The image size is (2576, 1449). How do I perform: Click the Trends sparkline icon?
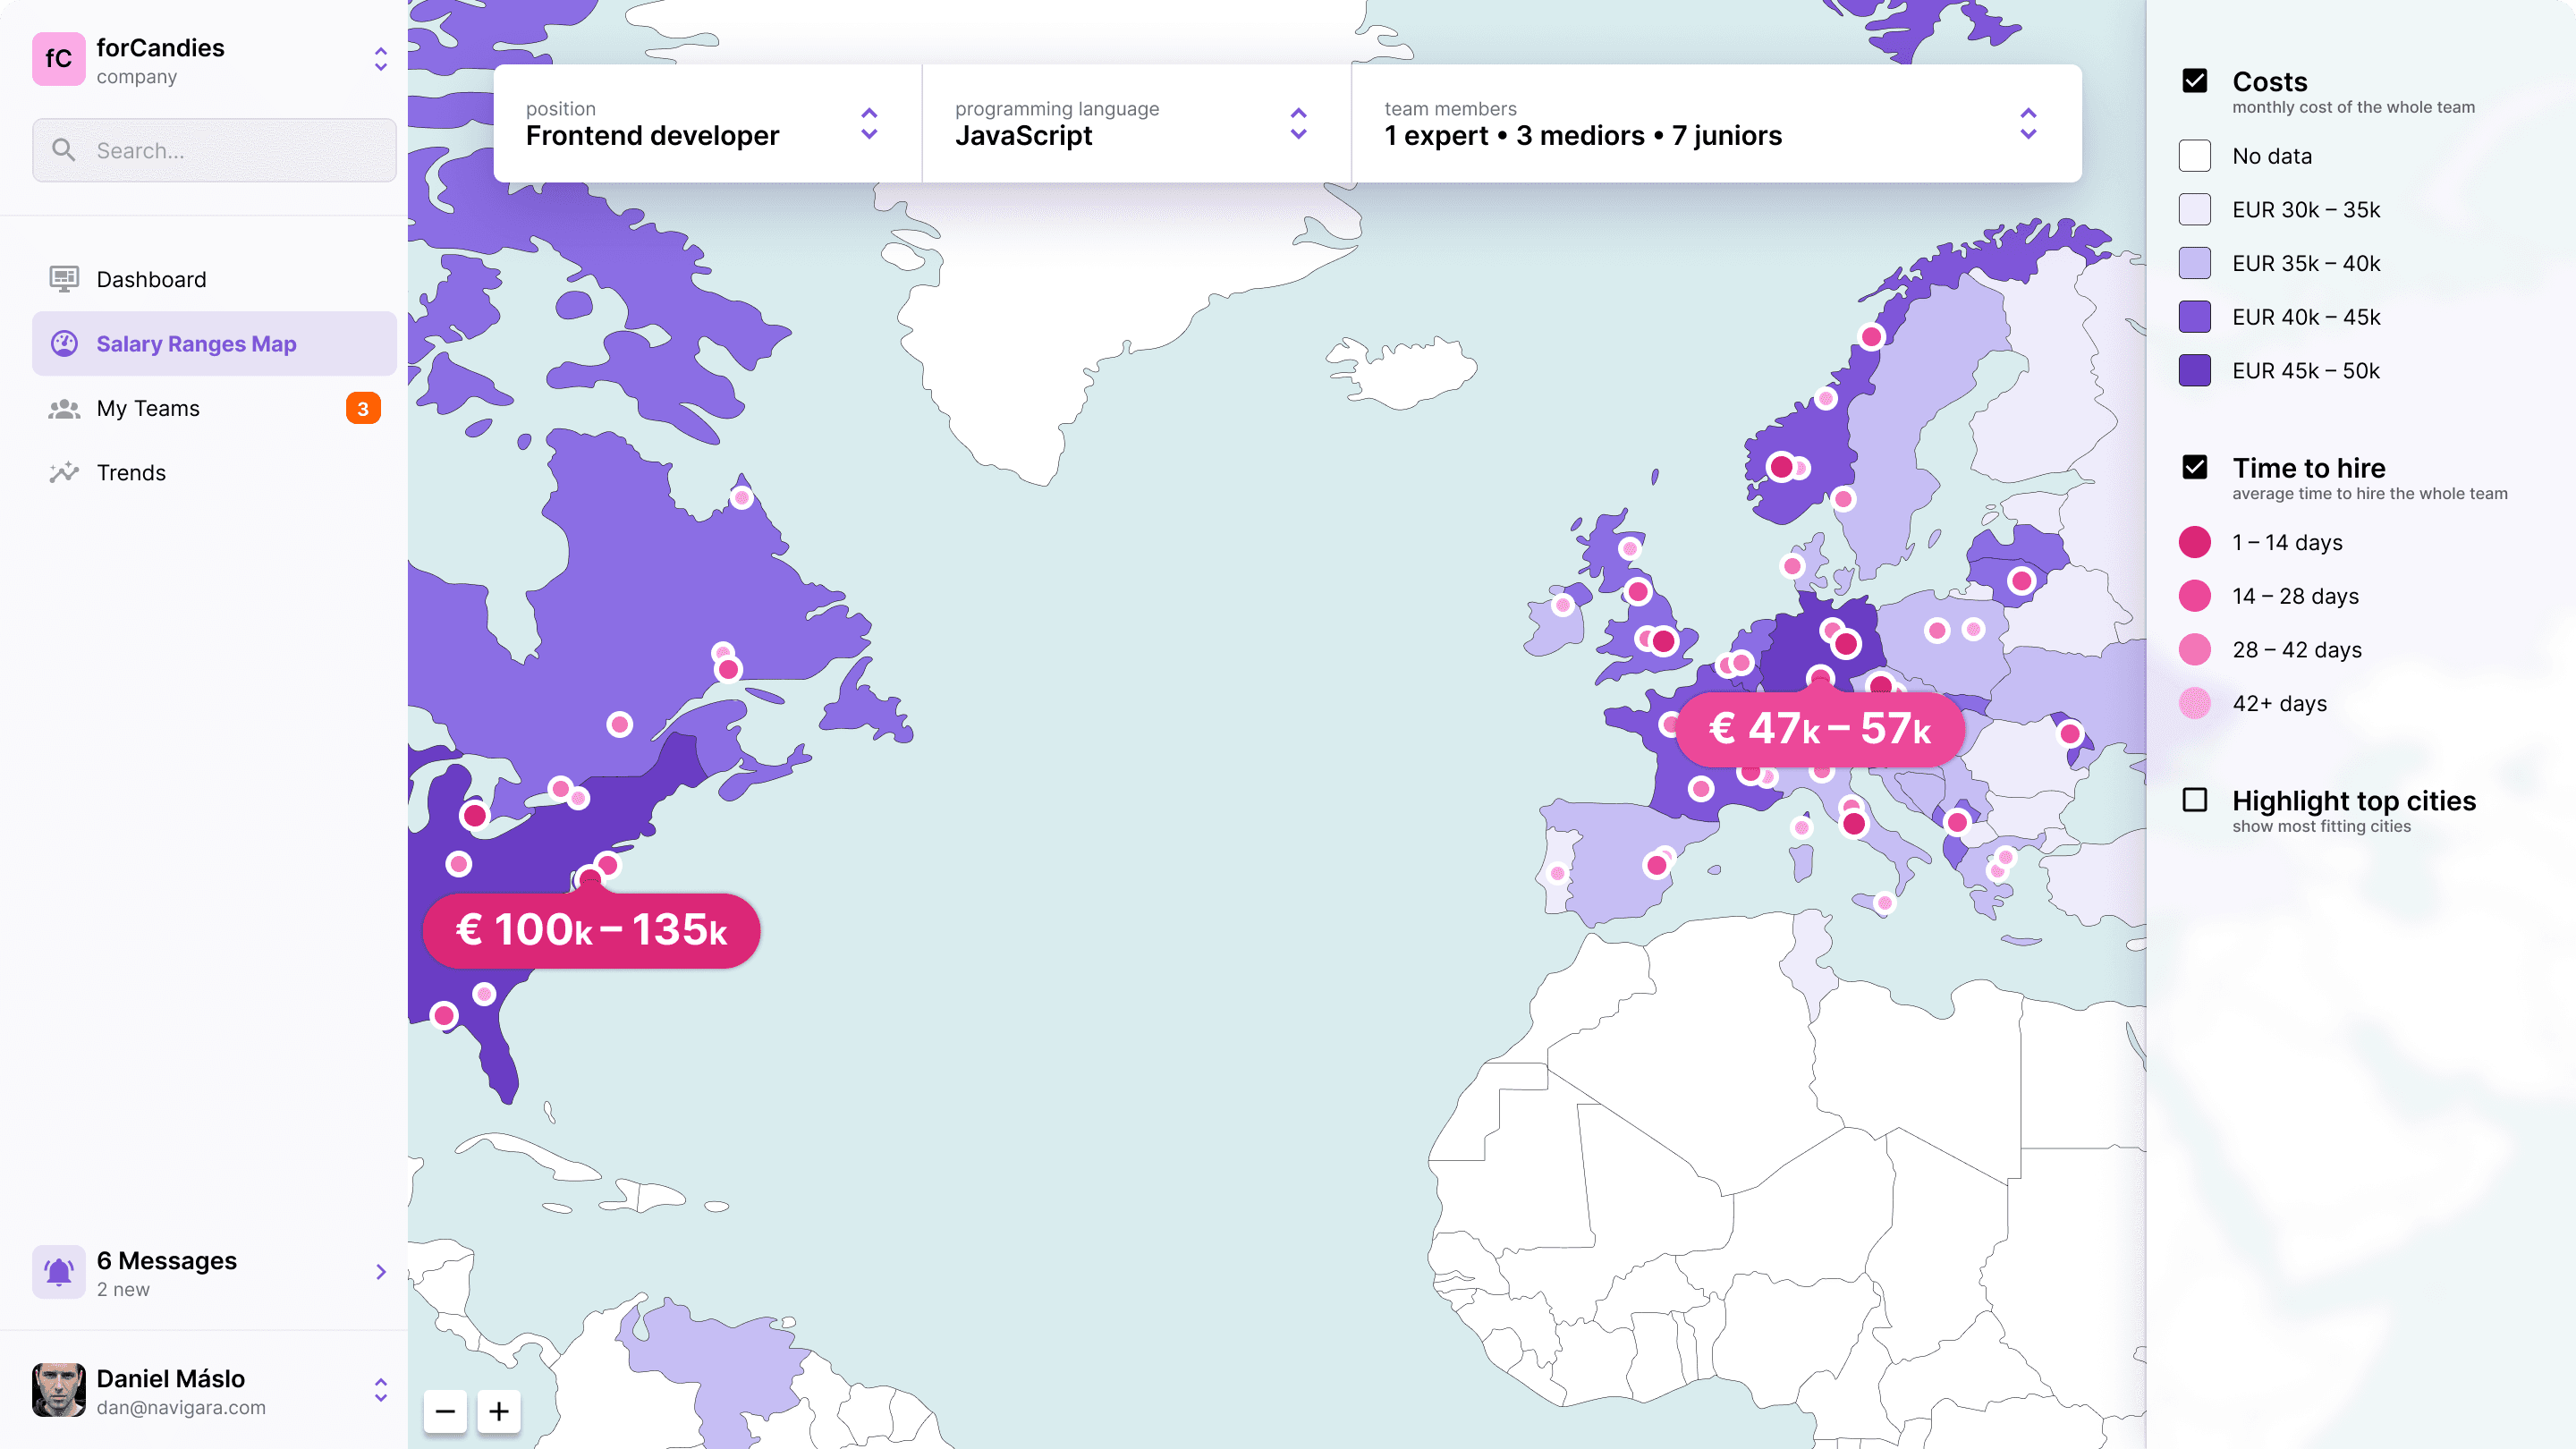tap(64, 472)
